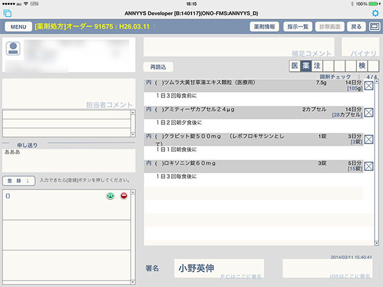This screenshot has width=383, height=287.
Task: Open the 指示一覧 list
Action: tap(296, 27)
